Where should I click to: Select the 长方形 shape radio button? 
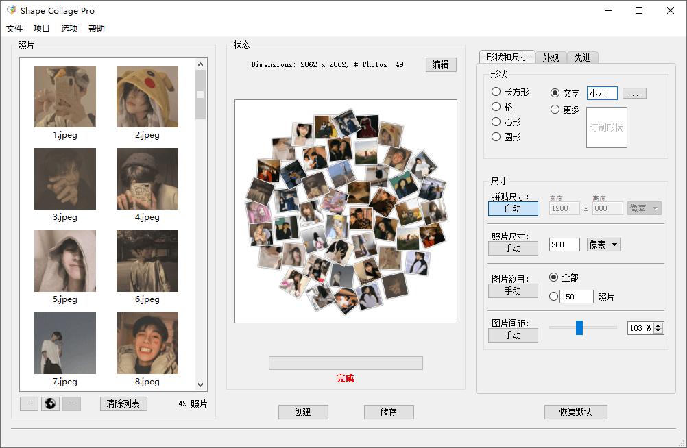pyautogui.click(x=496, y=92)
